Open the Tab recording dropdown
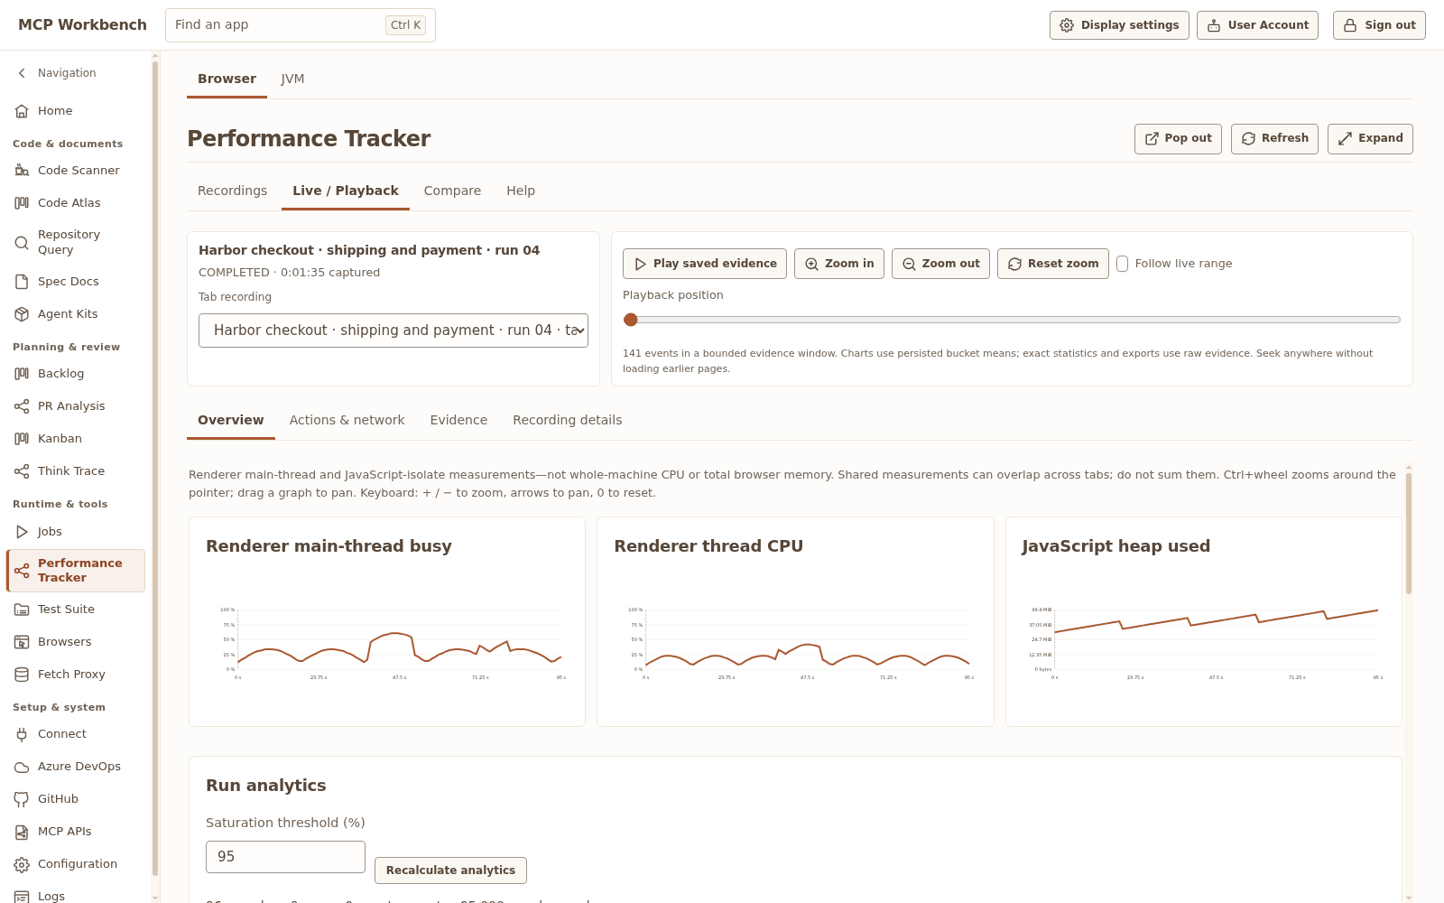This screenshot has width=1444, height=903. pyautogui.click(x=393, y=330)
